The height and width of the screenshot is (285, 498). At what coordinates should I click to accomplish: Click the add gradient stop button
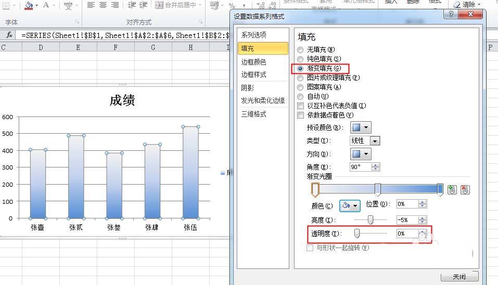[452, 190]
